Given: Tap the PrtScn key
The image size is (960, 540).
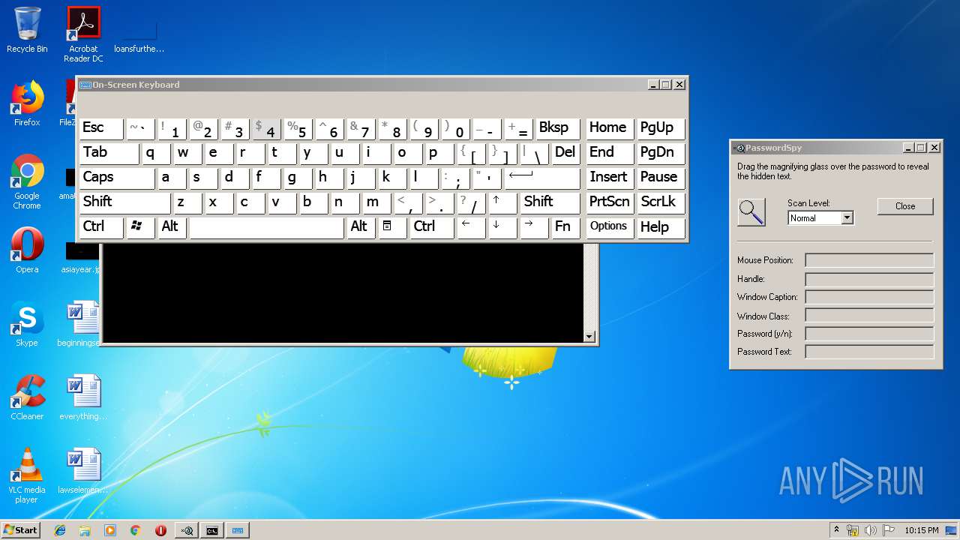Looking at the screenshot, I should pyautogui.click(x=610, y=202).
